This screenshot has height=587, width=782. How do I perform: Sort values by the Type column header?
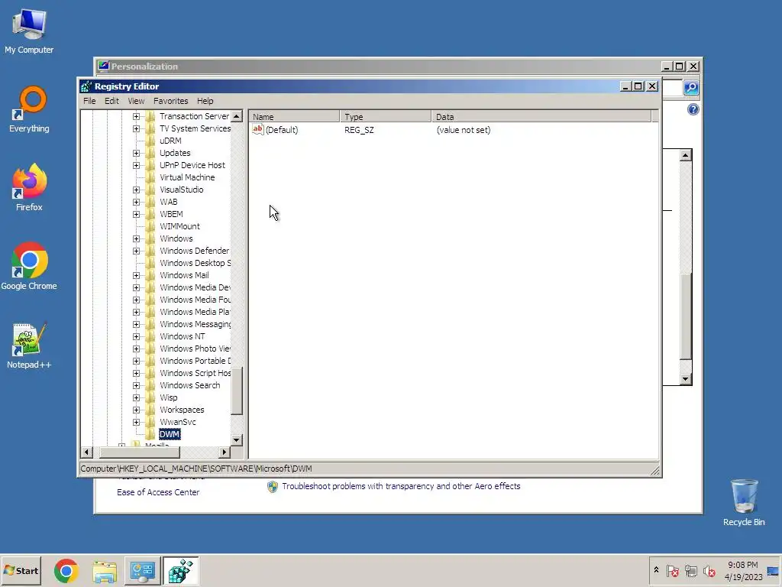[386, 117]
